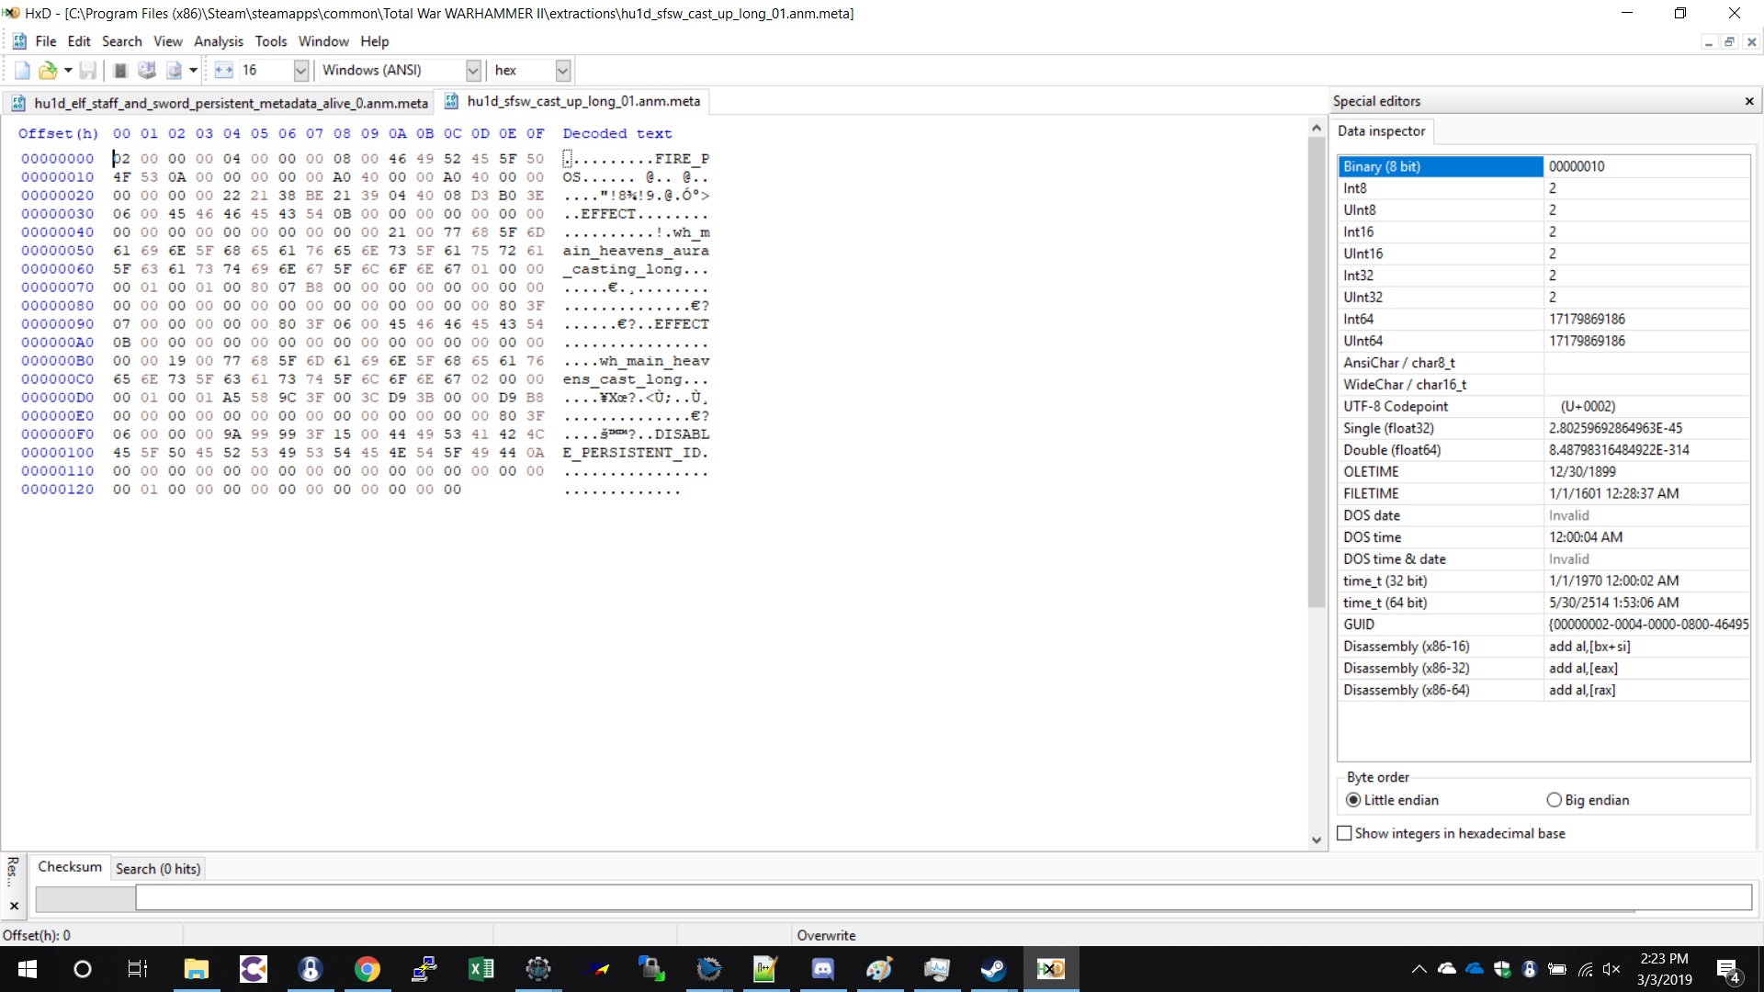Open the Windows (ANSI) charset dropdown
The width and height of the screenshot is (1764, 992).
coord(473,70)
